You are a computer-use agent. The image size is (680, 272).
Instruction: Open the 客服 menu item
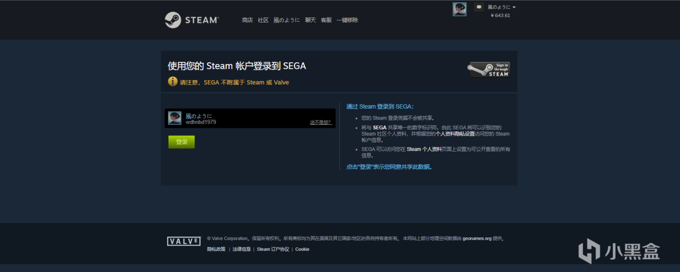(326, 20)
